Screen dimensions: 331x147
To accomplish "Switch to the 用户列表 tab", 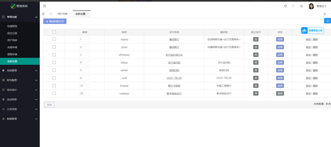I will point(62,14).
